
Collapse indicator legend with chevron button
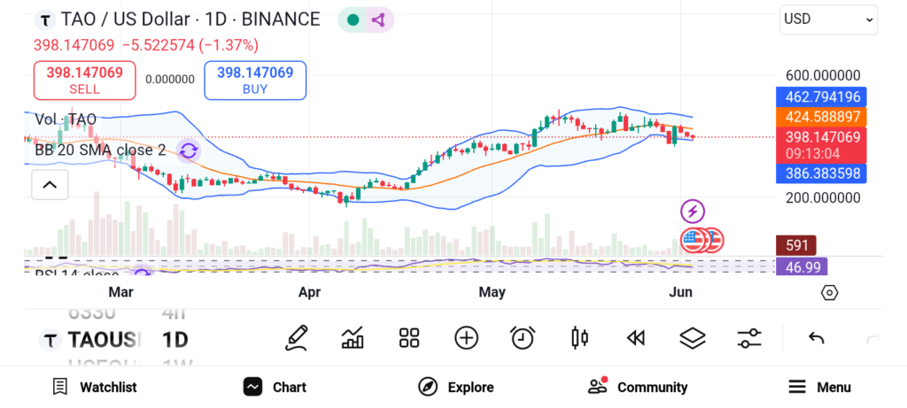coord(50,185)
